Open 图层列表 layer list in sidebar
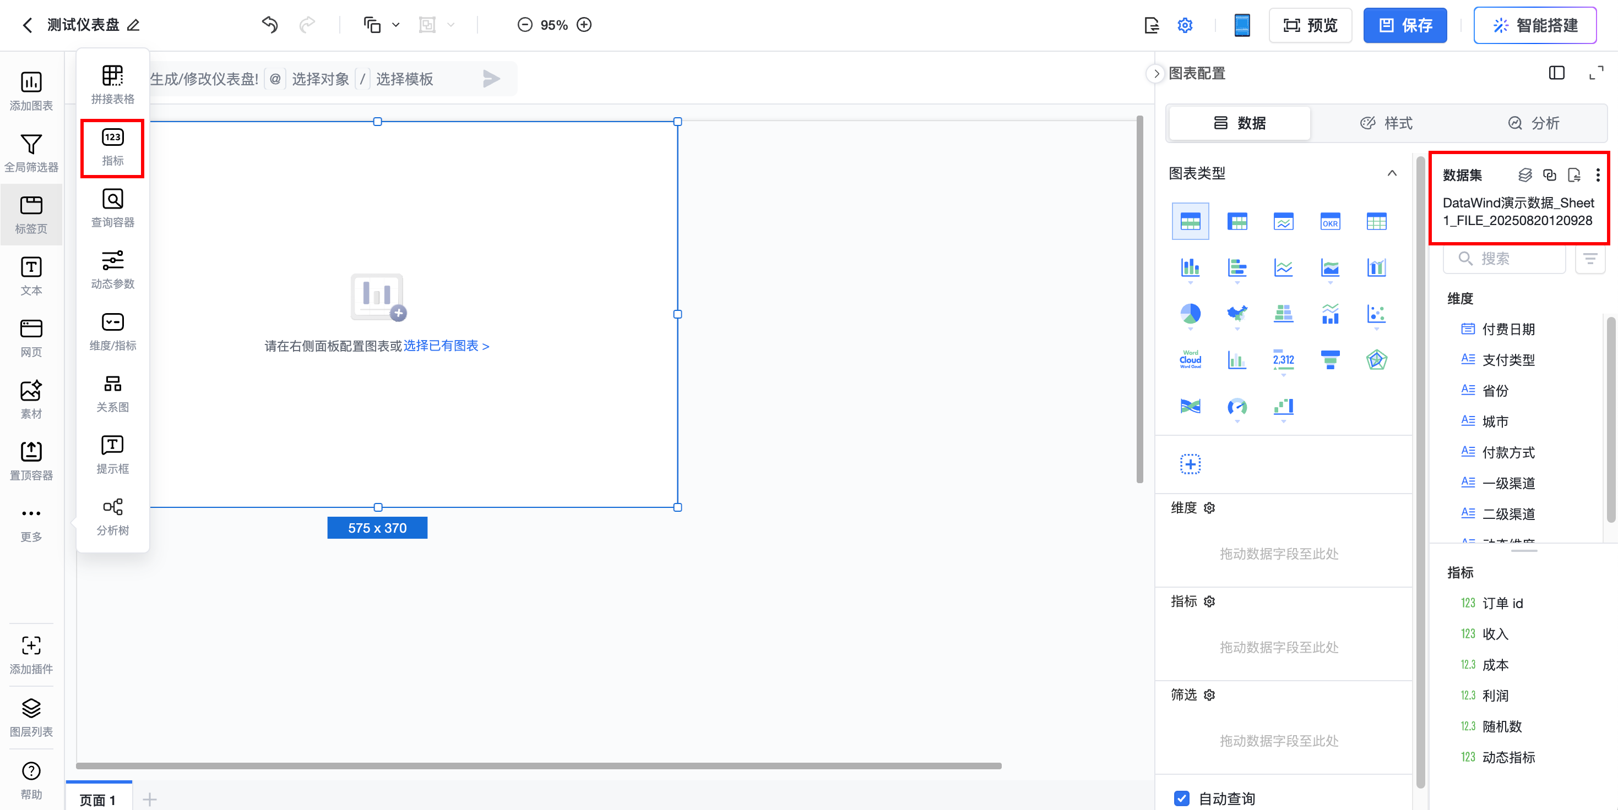This screenshot has width=1618, height=810. click(31, 716)
